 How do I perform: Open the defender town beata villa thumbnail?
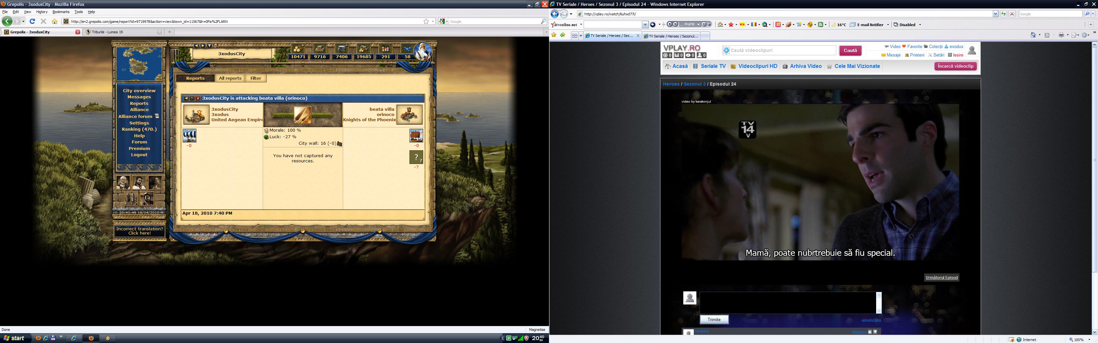click(409, 114)
